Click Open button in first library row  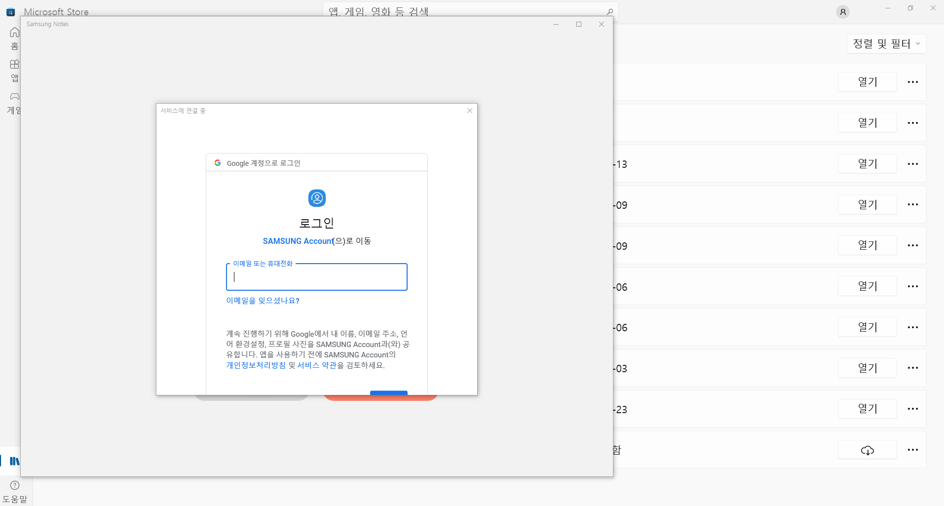(x=867, y=82)
